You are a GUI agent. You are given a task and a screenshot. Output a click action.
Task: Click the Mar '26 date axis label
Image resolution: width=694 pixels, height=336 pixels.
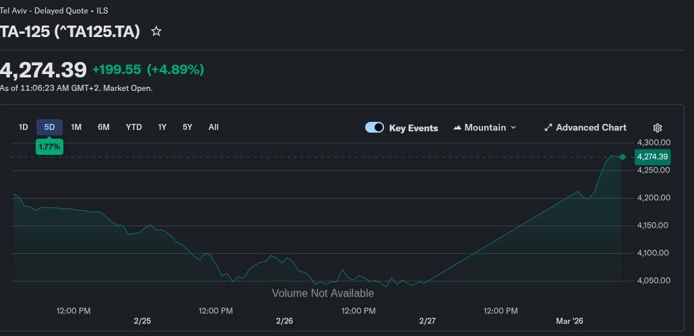point(569,321)
